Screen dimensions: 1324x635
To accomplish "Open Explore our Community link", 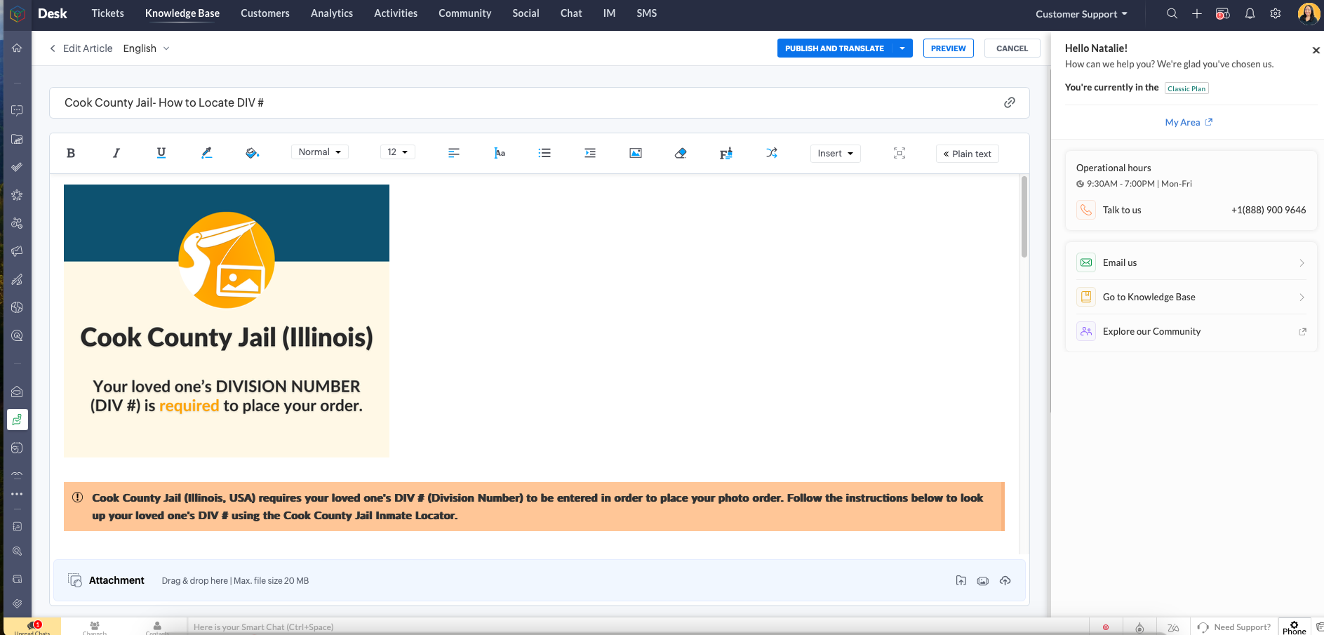I will [x=1191, y=331].
